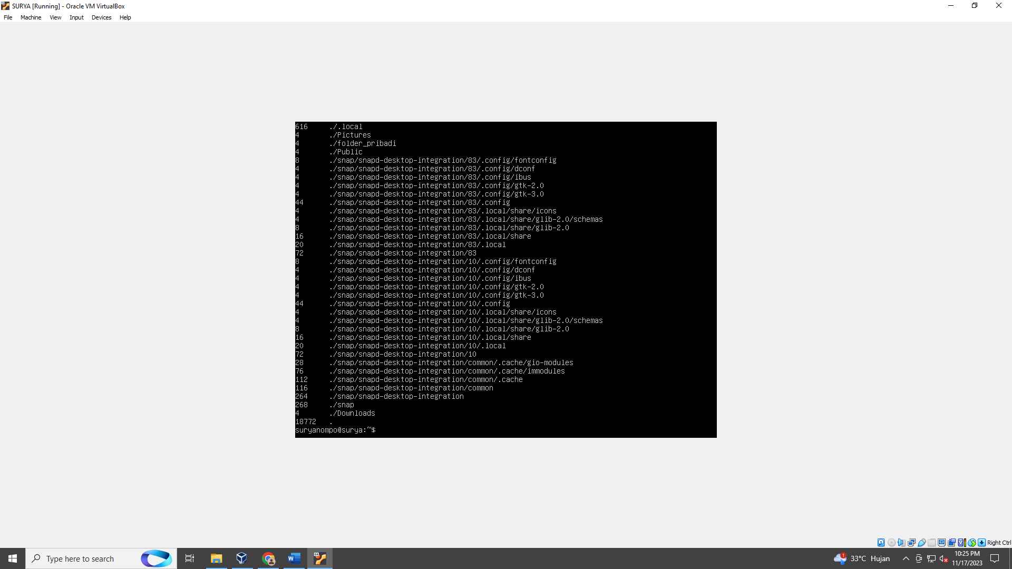Minimize the VirtualBox VM window
This screenshot has width=1012, height=569.
[951, 6]
